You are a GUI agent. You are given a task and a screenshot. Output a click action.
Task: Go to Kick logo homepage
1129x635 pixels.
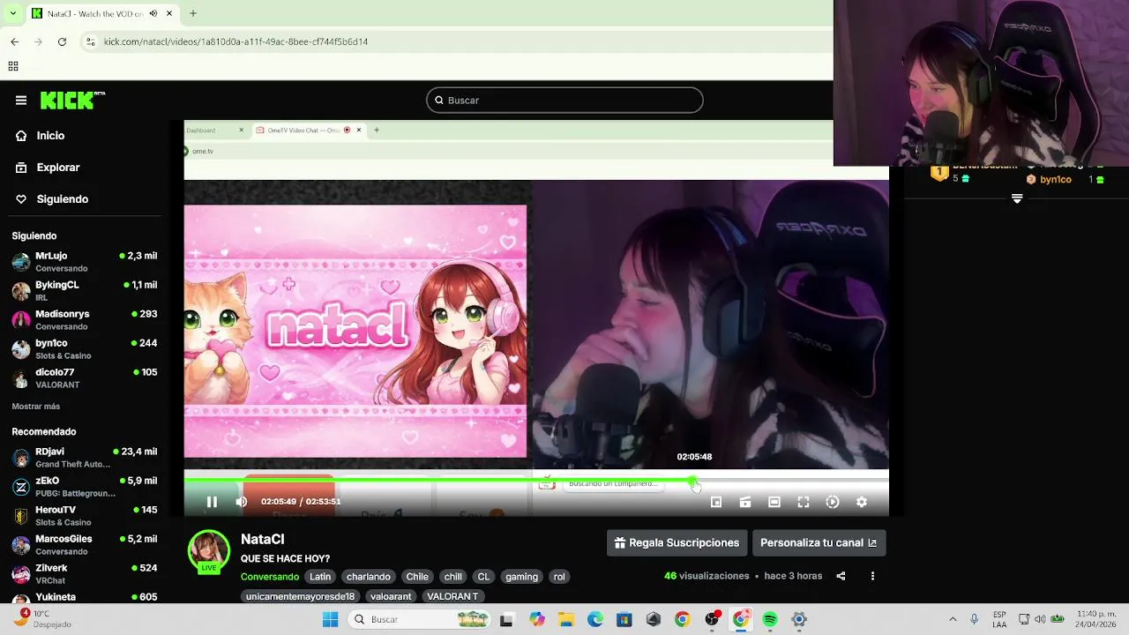(72, 101)
